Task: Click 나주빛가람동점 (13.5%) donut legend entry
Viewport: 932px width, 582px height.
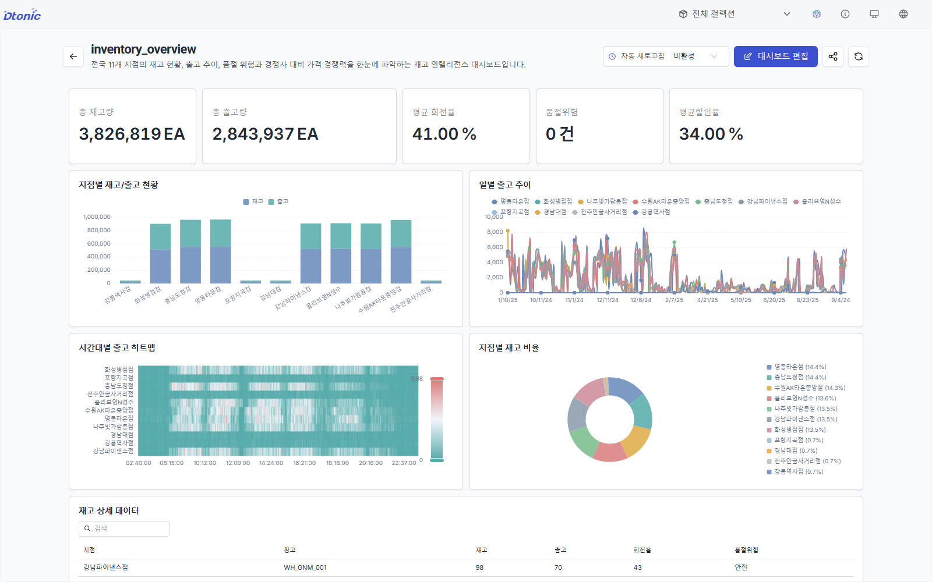Action: (x=802, y=409)
